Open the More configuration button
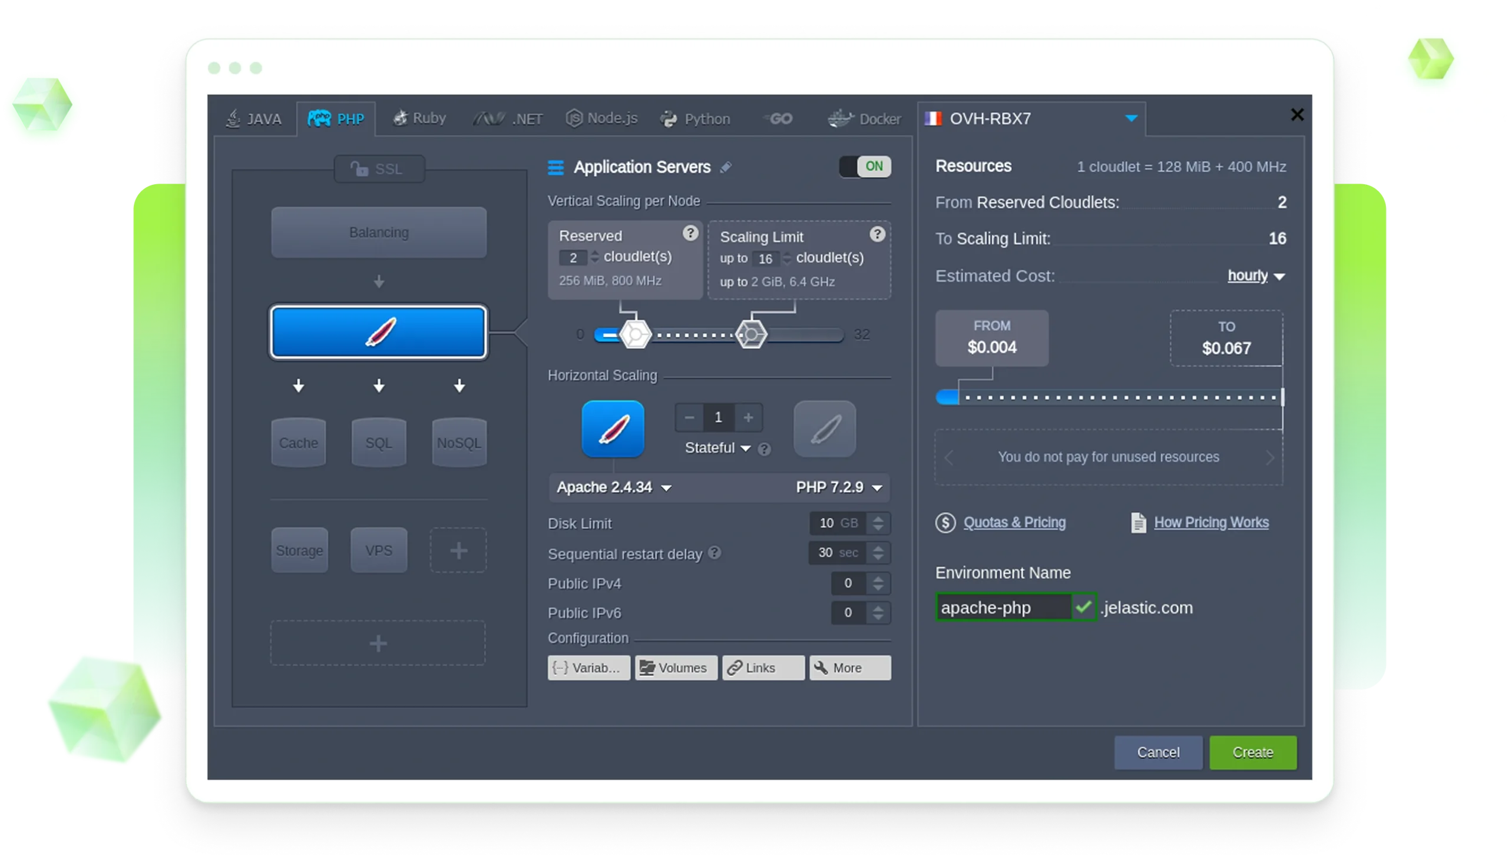 851,668
